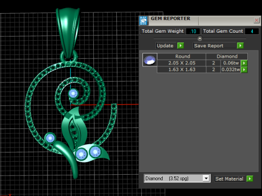The image size is (262, 196).
Task: Click the green arrow on 0.06tw row
Action: [244, 63]
